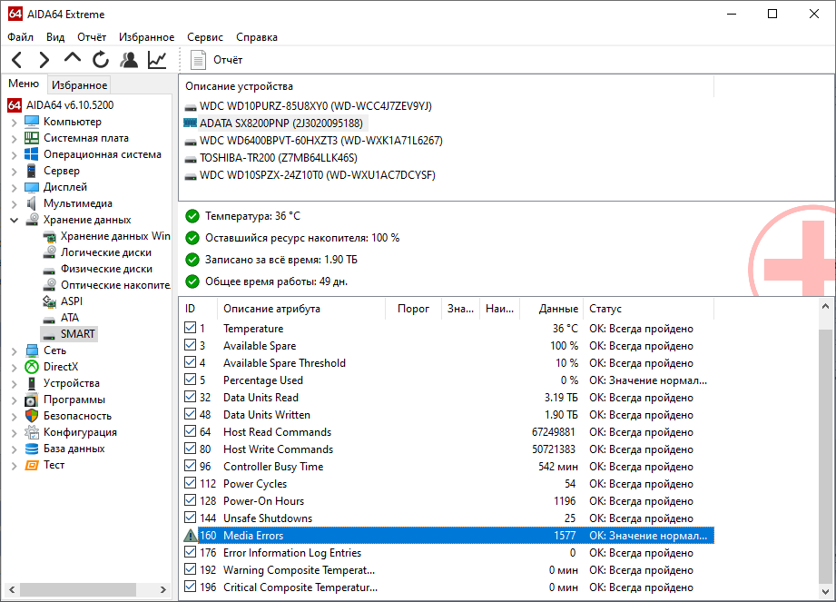Image resolution: width=836 pixels, height=602 pixels.
Task: Select the DirectX Xbox icon
Action: pos(32,367)
